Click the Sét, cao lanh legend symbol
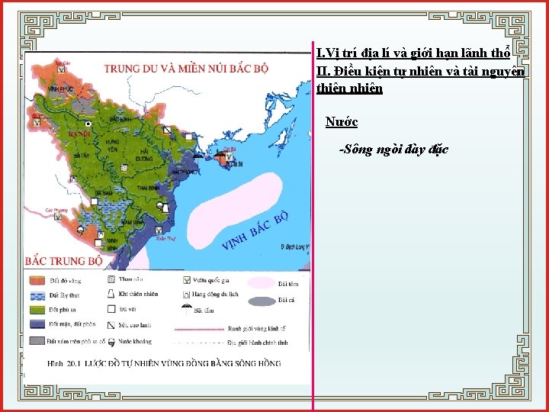 click(111, 325)
